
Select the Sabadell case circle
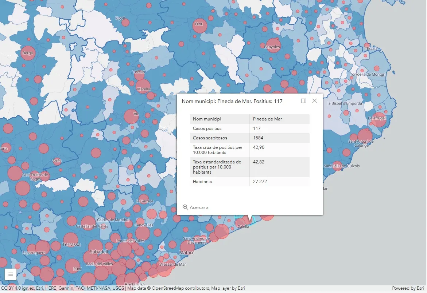pyautogui.click(x=96, y=247)
